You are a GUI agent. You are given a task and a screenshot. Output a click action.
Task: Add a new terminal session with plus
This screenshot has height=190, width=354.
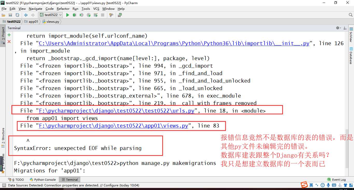[x=9, y=35]
